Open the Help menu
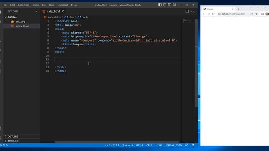 [x=74, y=5]
